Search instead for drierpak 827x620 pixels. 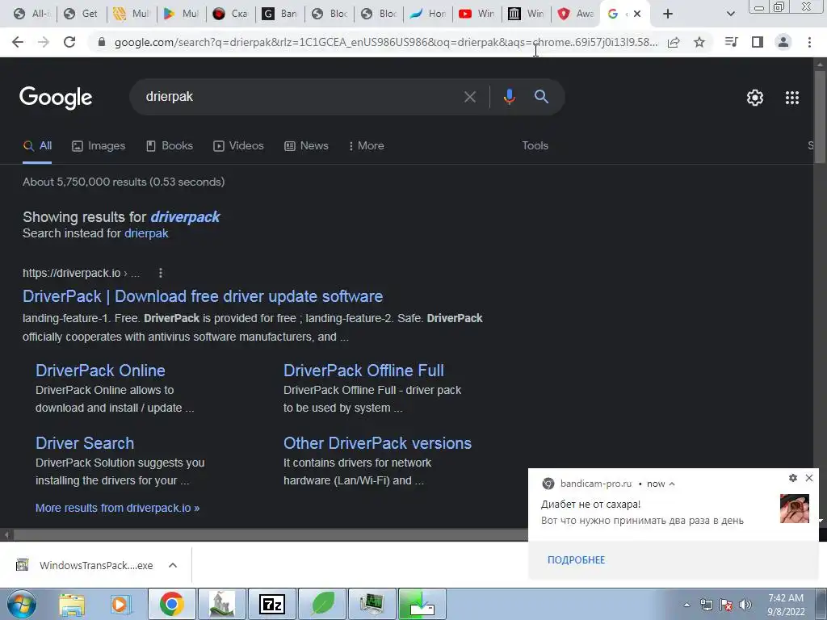pyautogui.click(x=146, y=233)
